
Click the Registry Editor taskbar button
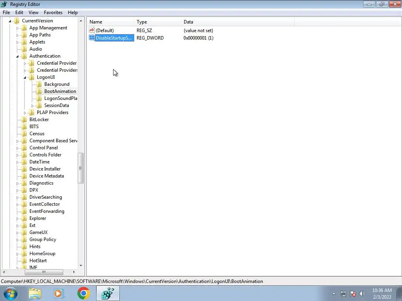tap(108, 293)
